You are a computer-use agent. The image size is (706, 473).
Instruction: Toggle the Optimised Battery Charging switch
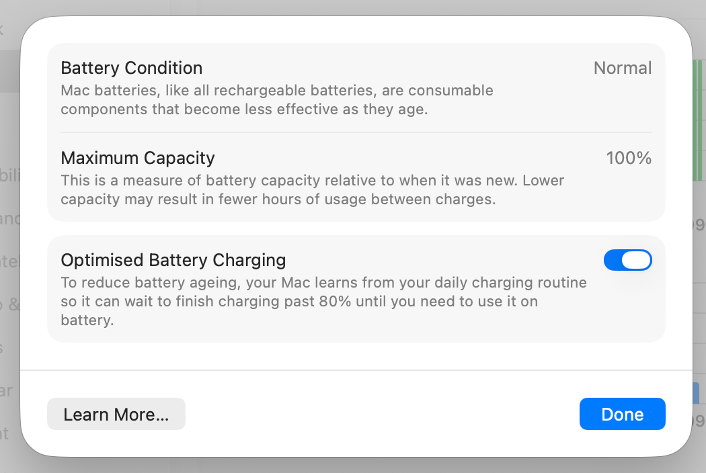[627, 260]
